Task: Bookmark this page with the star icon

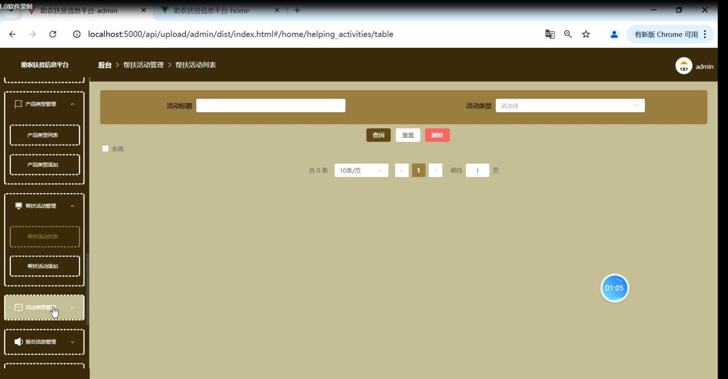Action: click(x=586, y=34)
